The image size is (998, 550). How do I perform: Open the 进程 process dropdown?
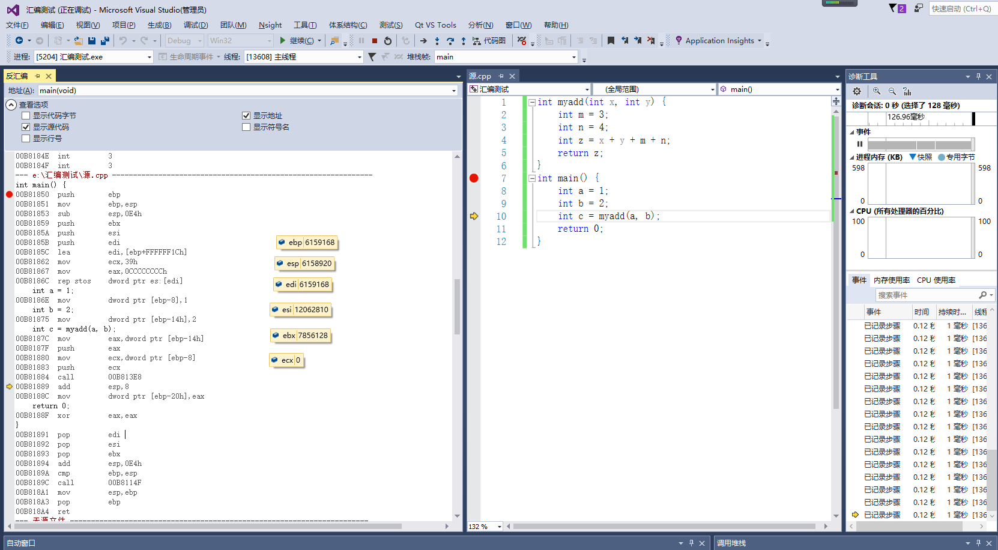tap(150, 57)
